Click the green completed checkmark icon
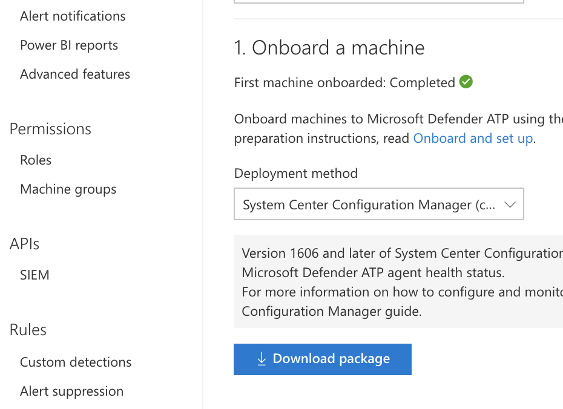This screenshot has height=409, width=563. [x=466, y=82]
